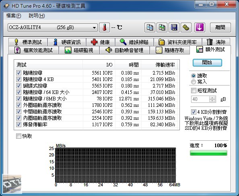Open the 標準測試 tab
239x196 pixels.
pyautogui.click(x=28, y=42)
